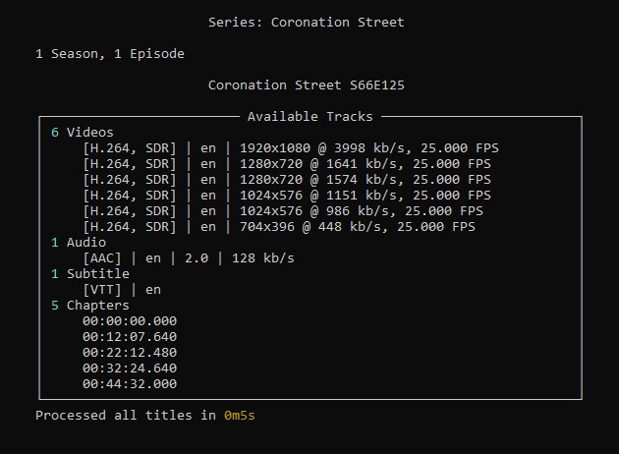Click the 00:12:07.640 chapter timestamp
619x454 pixels.
pos(130,337)
